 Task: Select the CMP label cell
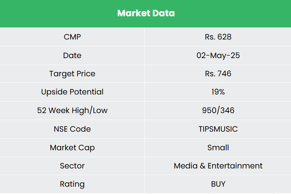point(72,37)
